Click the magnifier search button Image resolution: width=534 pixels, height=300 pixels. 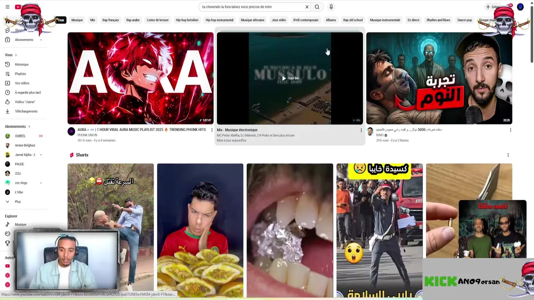pos(317,7)
